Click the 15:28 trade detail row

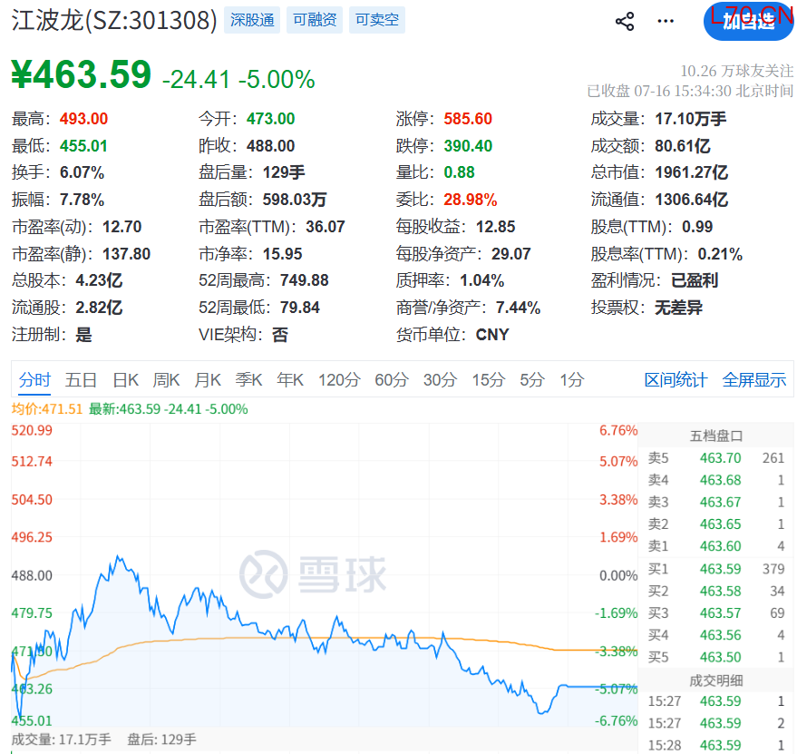(716, 745)
